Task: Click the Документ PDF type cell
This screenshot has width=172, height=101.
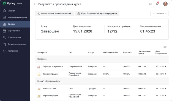Action: pyautogui.click(x=75, y=67)
